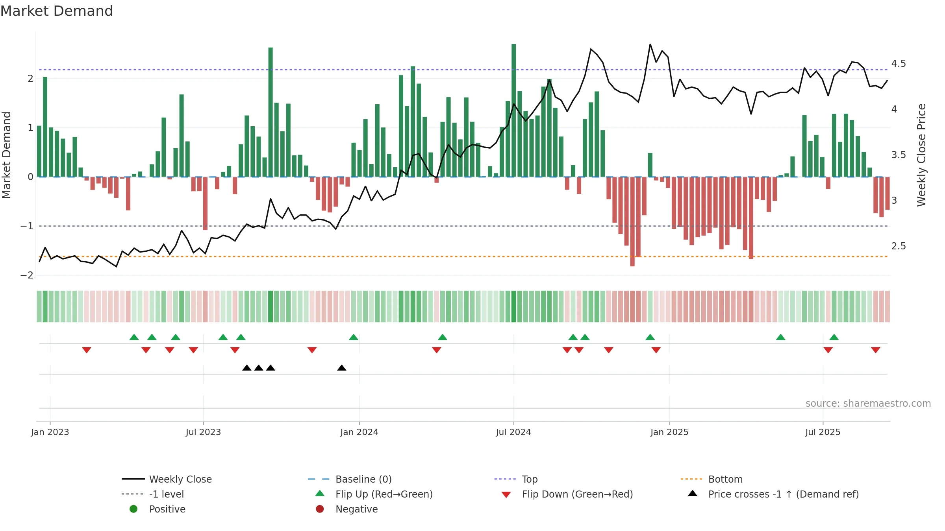This screenshot has height=531, width=945.
Task: Open the source: sharemaestro.com credit
Action: pyautogui.click(x=868, y=404)
